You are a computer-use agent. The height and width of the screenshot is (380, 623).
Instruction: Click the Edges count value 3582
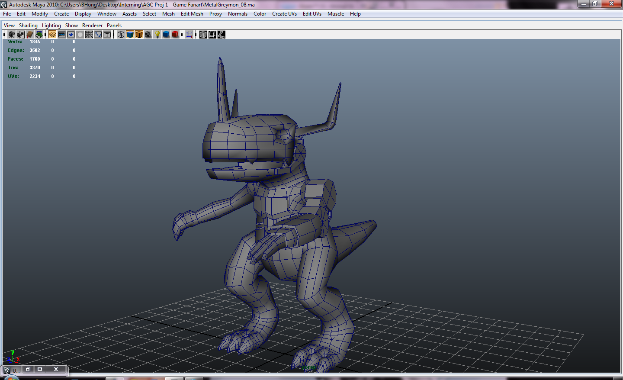35,50
